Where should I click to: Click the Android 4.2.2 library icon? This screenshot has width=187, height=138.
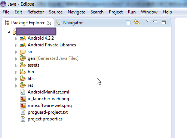coord(23,38)
